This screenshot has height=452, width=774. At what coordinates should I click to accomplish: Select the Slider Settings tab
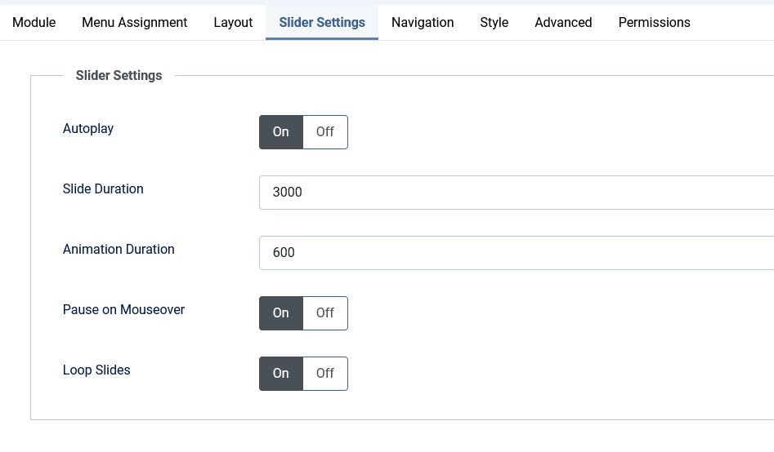322,22
